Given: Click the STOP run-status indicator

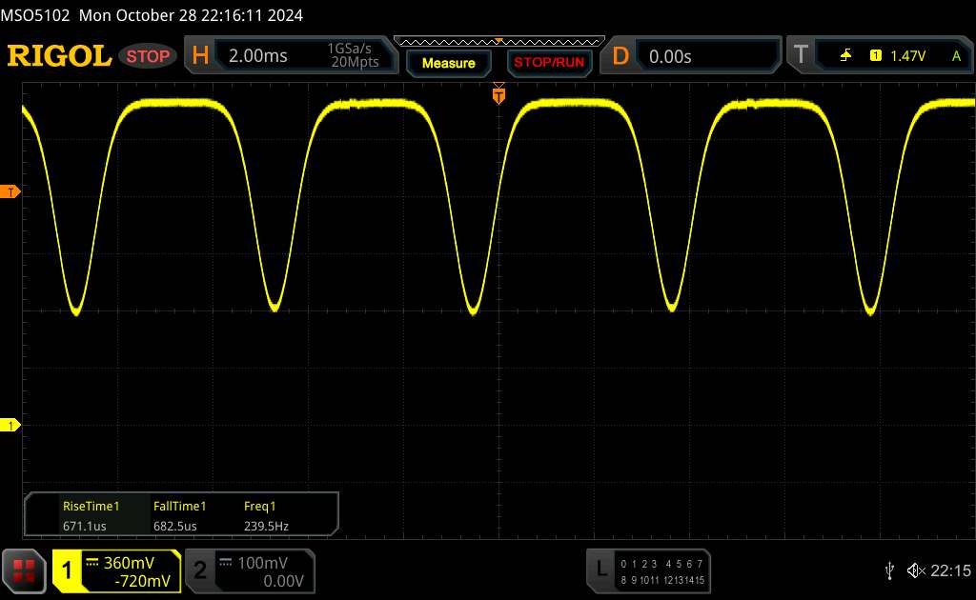Looking at the screenshot, I should [148, 56].
